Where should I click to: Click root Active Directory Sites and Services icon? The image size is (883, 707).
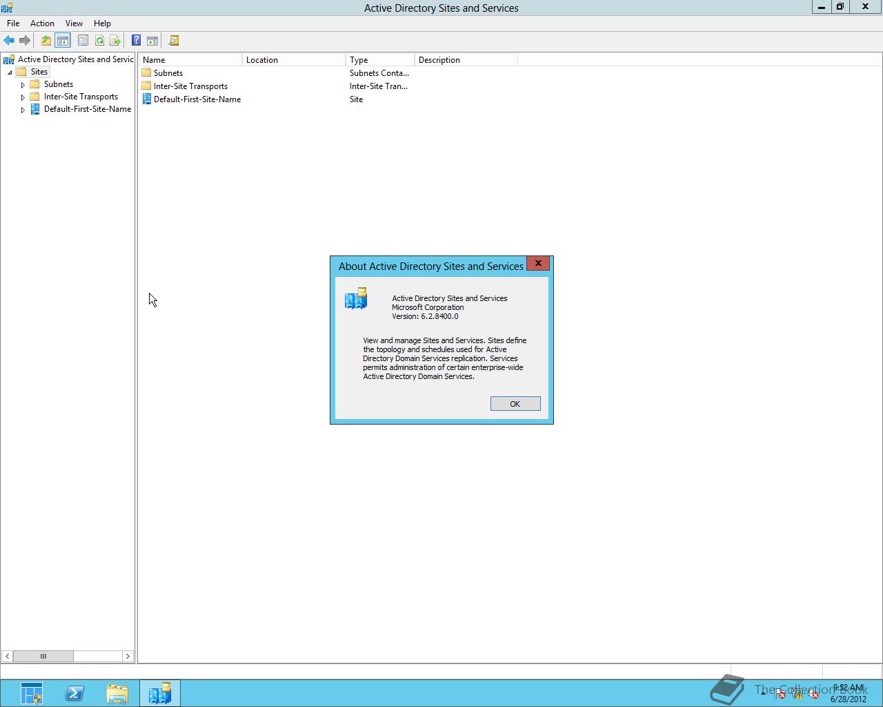9,59
